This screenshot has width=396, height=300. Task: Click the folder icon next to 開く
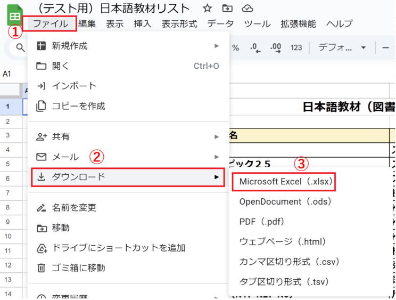[x=41, y=66]
